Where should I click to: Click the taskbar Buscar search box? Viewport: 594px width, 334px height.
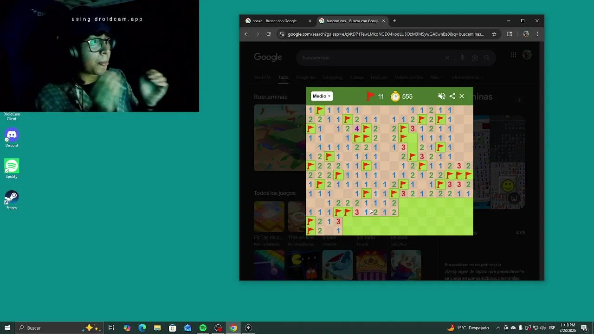[x=59, y=328]
